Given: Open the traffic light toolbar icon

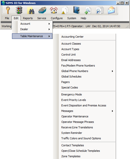Looking at the screenshot, I should [x=19, y=10].
